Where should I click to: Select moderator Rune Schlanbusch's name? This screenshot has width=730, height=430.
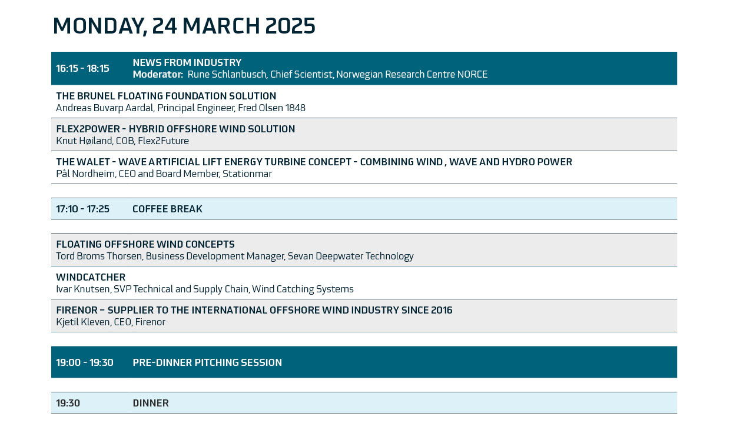(x=337, y=74)
